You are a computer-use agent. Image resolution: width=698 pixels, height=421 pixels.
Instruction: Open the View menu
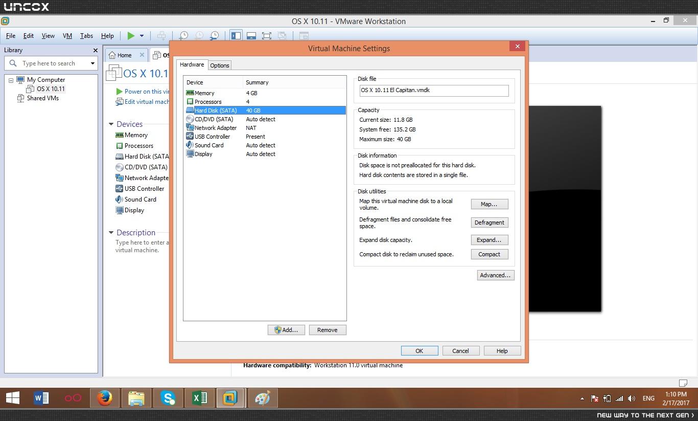[x=48, y=36]
